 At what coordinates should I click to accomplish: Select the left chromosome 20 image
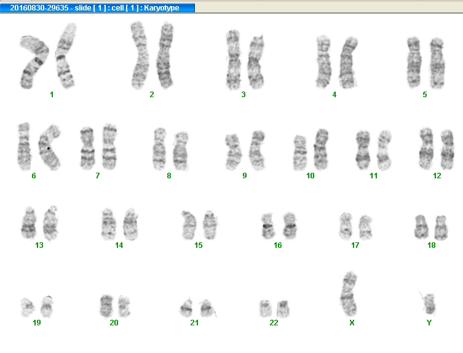click(106, 306)
